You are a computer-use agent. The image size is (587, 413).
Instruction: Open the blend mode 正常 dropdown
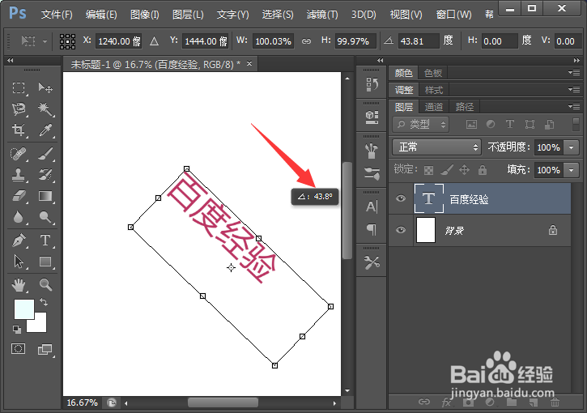(x=436, y=147)
